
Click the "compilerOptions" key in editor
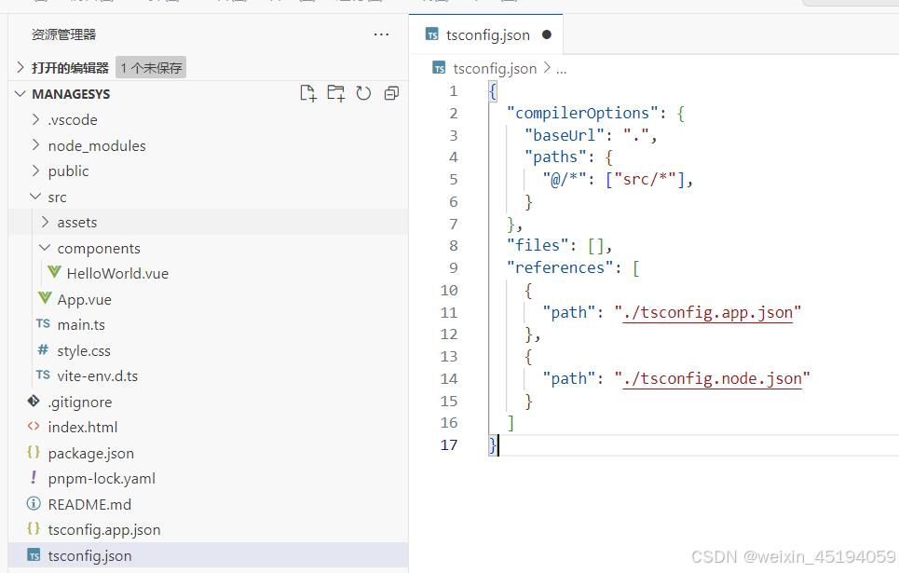coord(582,114)
